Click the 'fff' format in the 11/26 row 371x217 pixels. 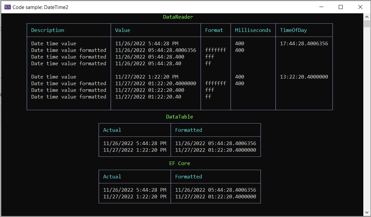[209, 57]
